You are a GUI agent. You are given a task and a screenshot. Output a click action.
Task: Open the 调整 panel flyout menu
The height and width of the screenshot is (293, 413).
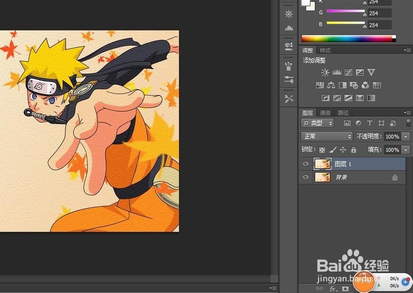pyautogui.click(x=407, y=50)
